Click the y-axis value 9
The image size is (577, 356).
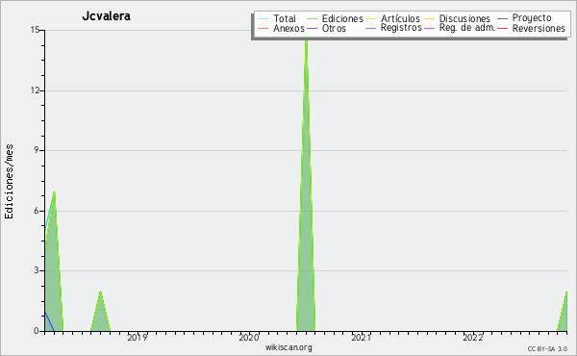tap(37, 150)
